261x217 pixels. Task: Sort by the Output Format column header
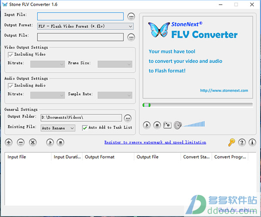tap(108, 157)
